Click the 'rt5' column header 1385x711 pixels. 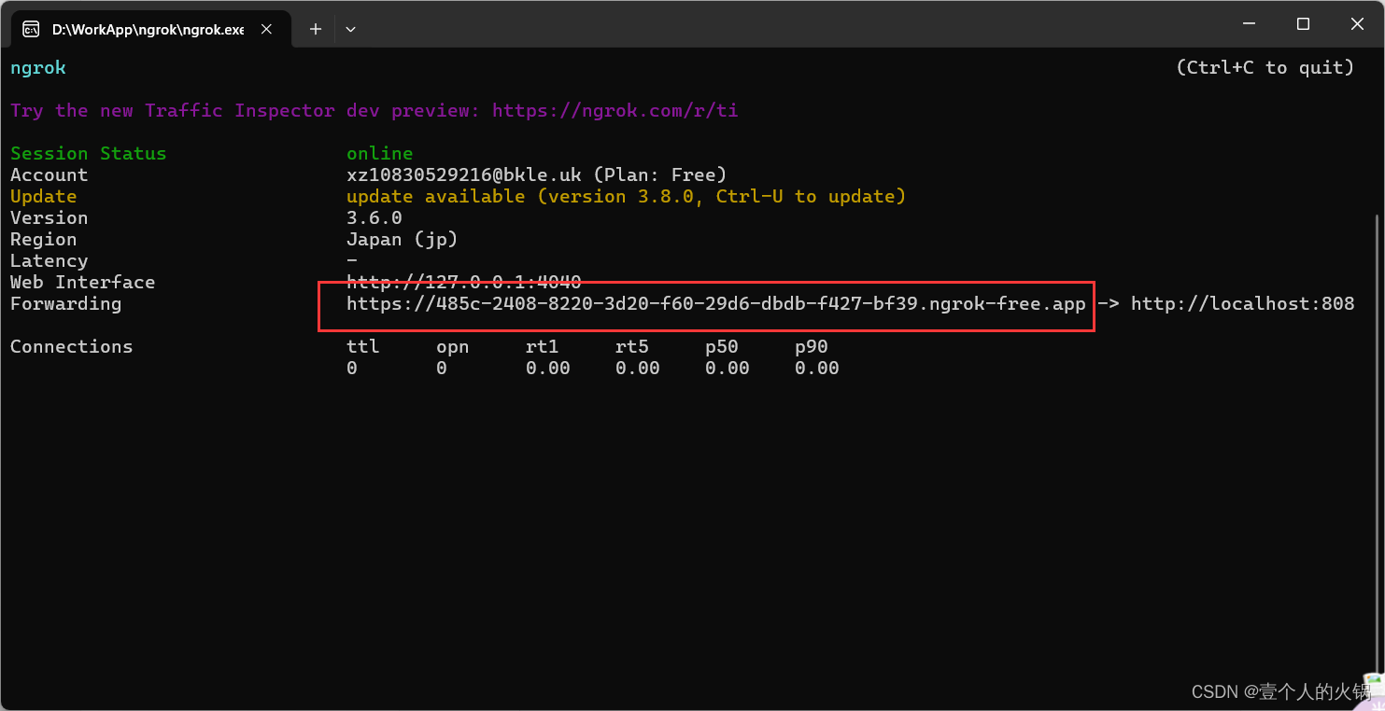tap(631, 347)
